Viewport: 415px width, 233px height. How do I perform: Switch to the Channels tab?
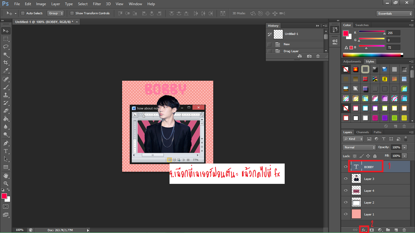[362, 132]
